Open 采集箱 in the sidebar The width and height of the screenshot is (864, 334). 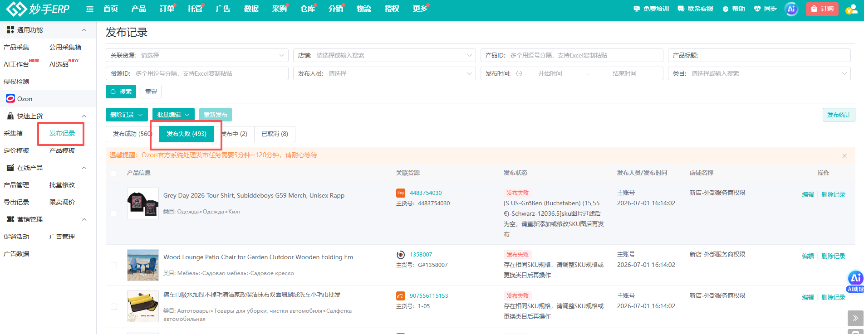point(13,133)
